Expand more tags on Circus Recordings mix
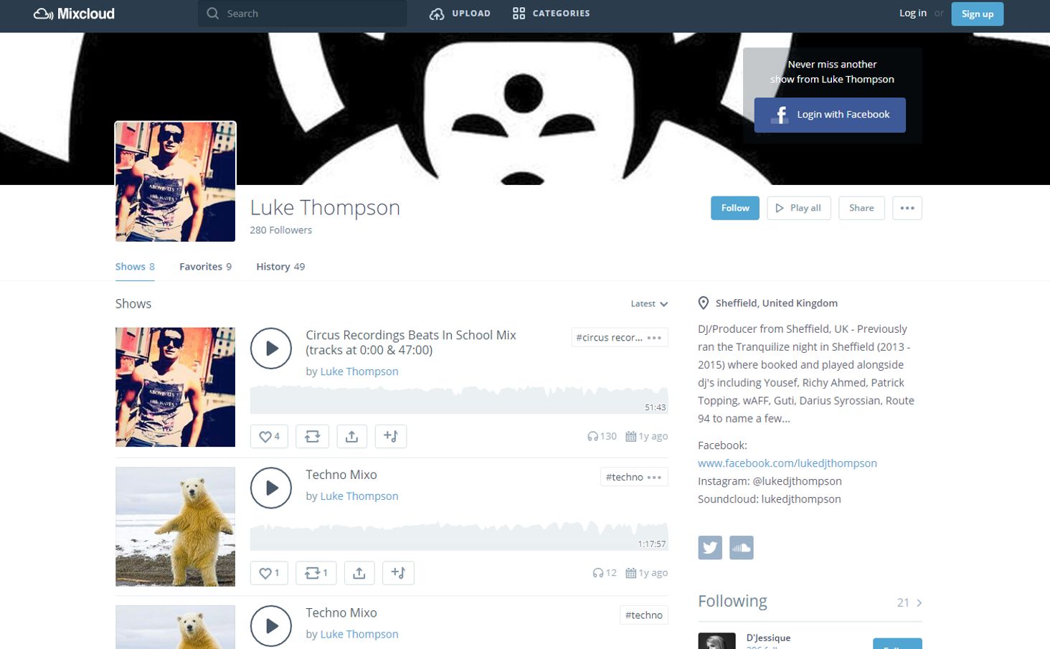1050x649 pixels. (654, 338)
